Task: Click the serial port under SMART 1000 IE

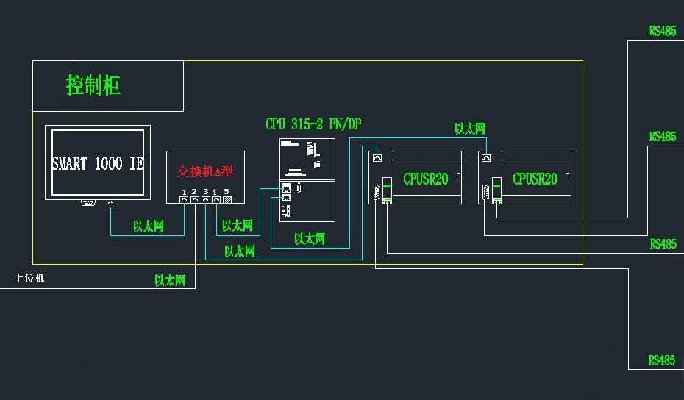Action: point(89,202)
